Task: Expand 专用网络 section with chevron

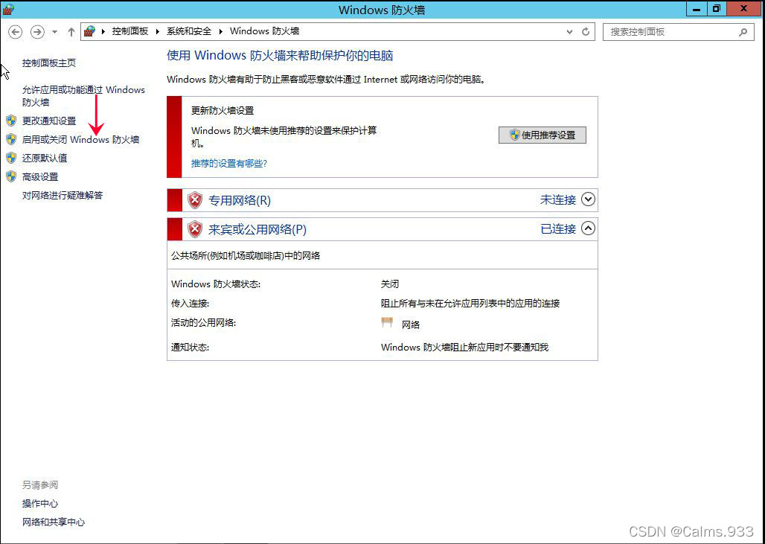Action: point(588,199)
